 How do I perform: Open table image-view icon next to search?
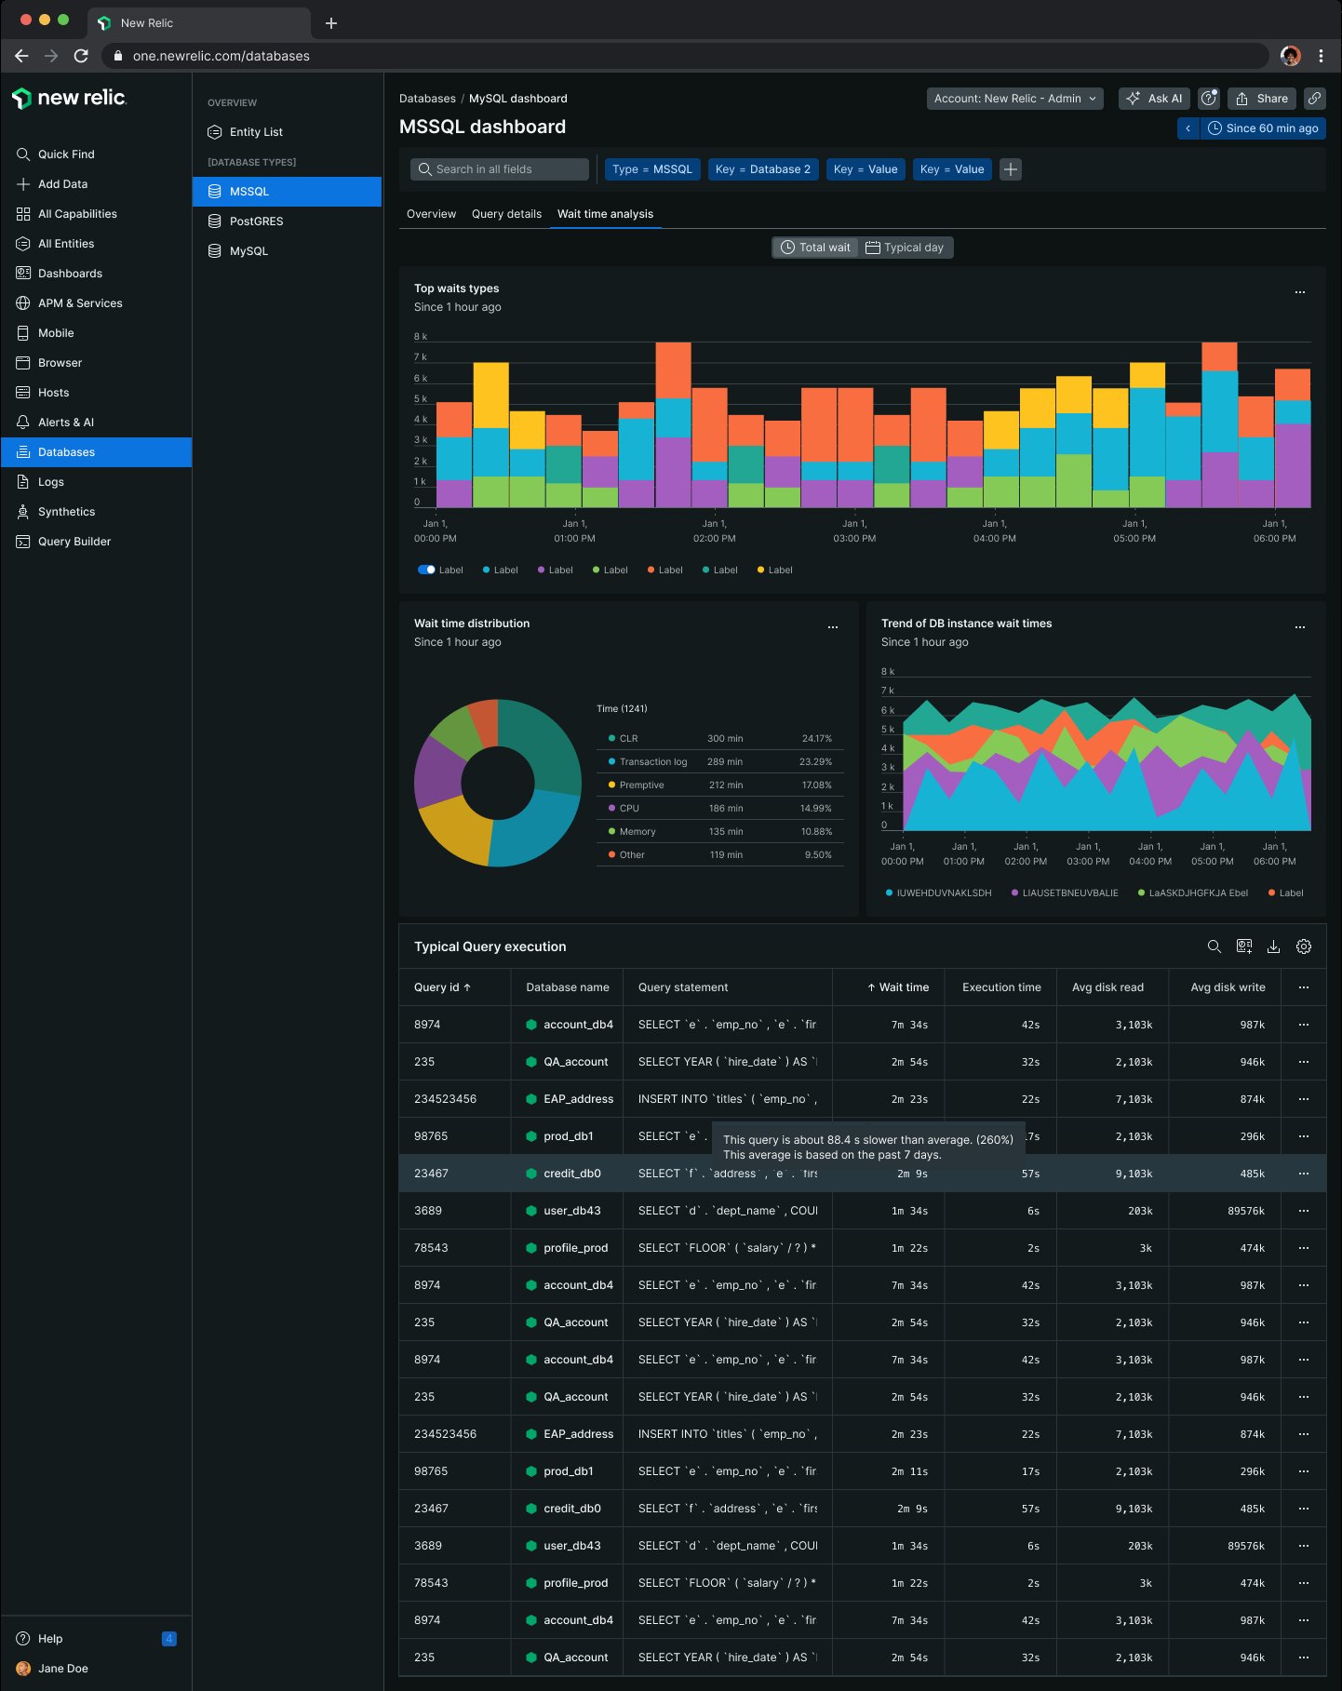tap(1243, 946)
